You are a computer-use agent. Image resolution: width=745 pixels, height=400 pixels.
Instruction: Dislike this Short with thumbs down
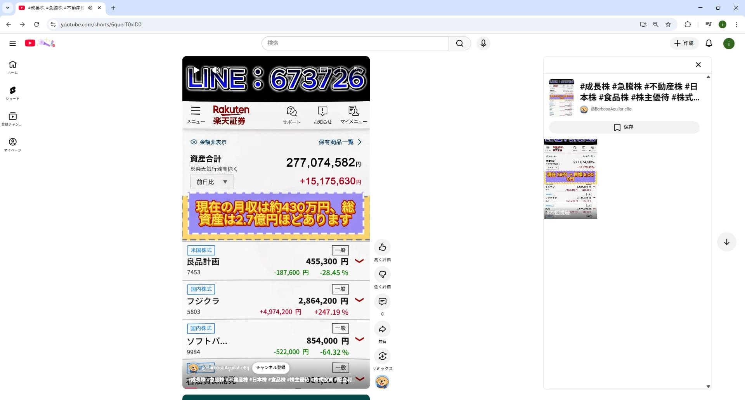click(382, 274)
